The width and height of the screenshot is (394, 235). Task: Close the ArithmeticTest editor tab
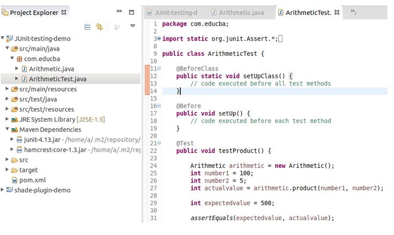(337, 12)
